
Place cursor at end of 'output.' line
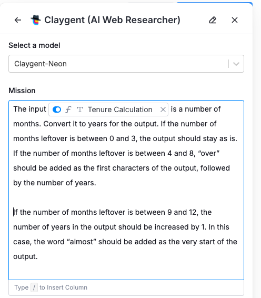click(38, 256)
